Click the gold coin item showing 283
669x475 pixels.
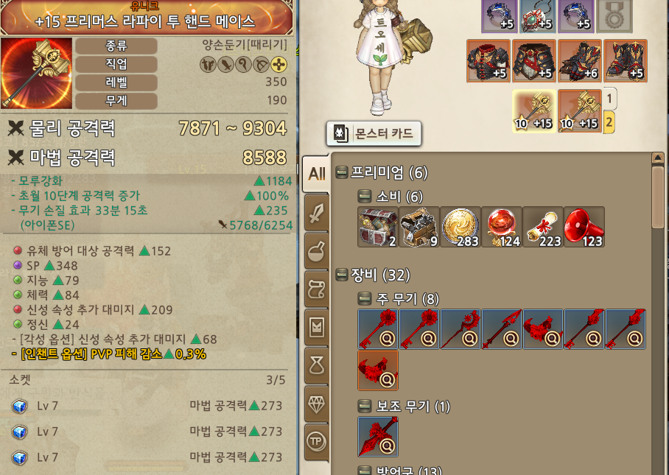tap(460, 227)
